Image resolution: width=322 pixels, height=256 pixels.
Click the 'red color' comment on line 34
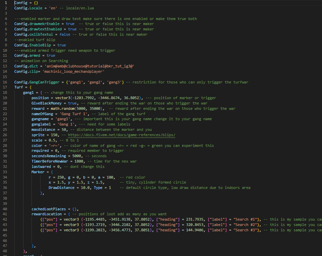(136, 177)
